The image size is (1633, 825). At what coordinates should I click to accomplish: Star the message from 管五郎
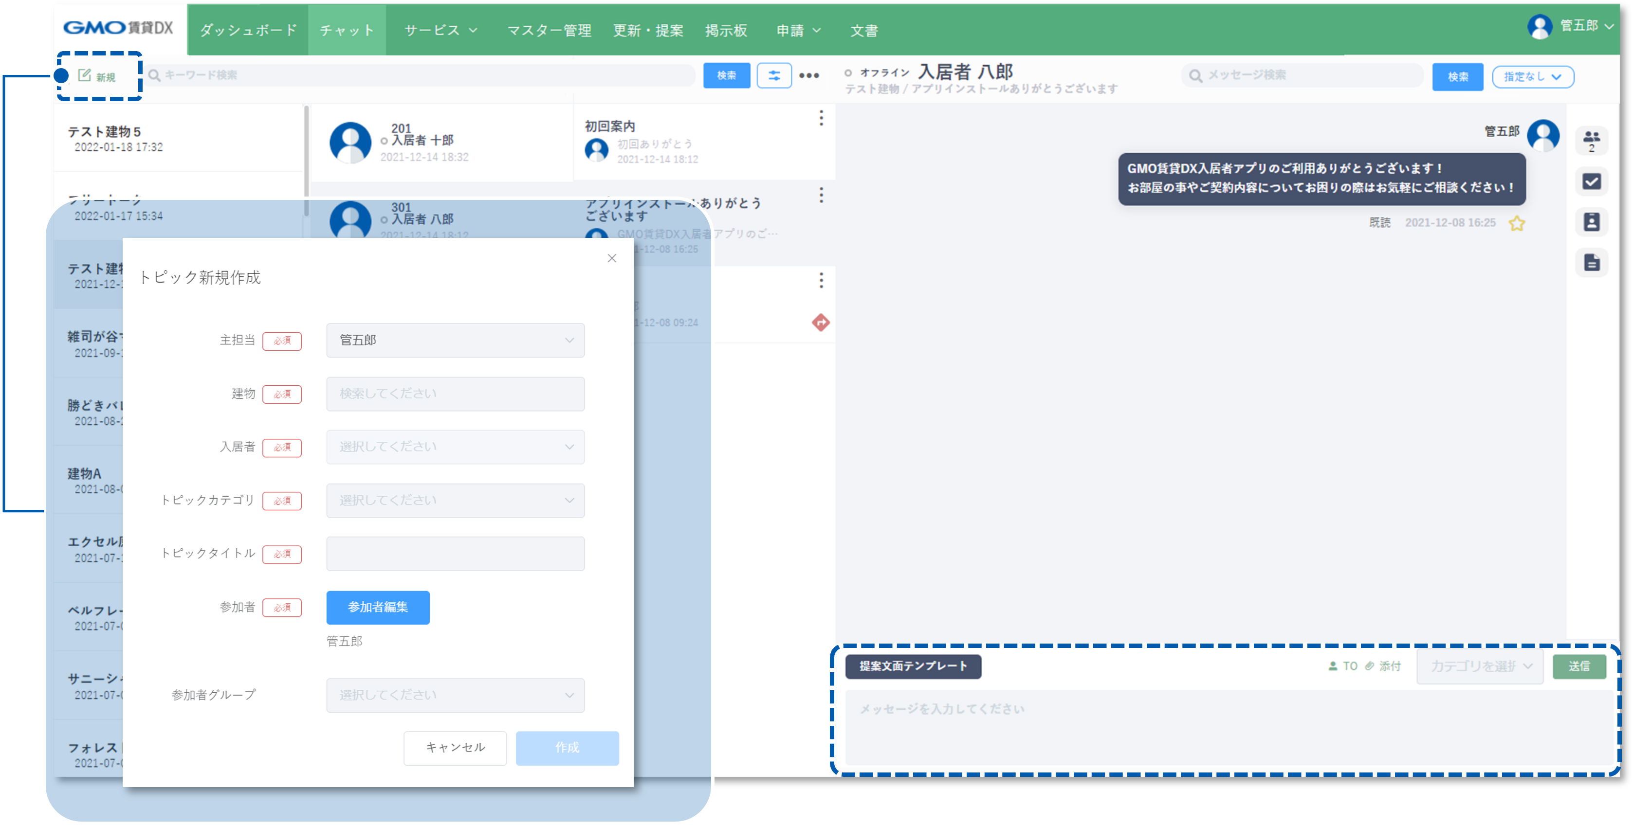pyautogui.click(x=1516, y=224)
